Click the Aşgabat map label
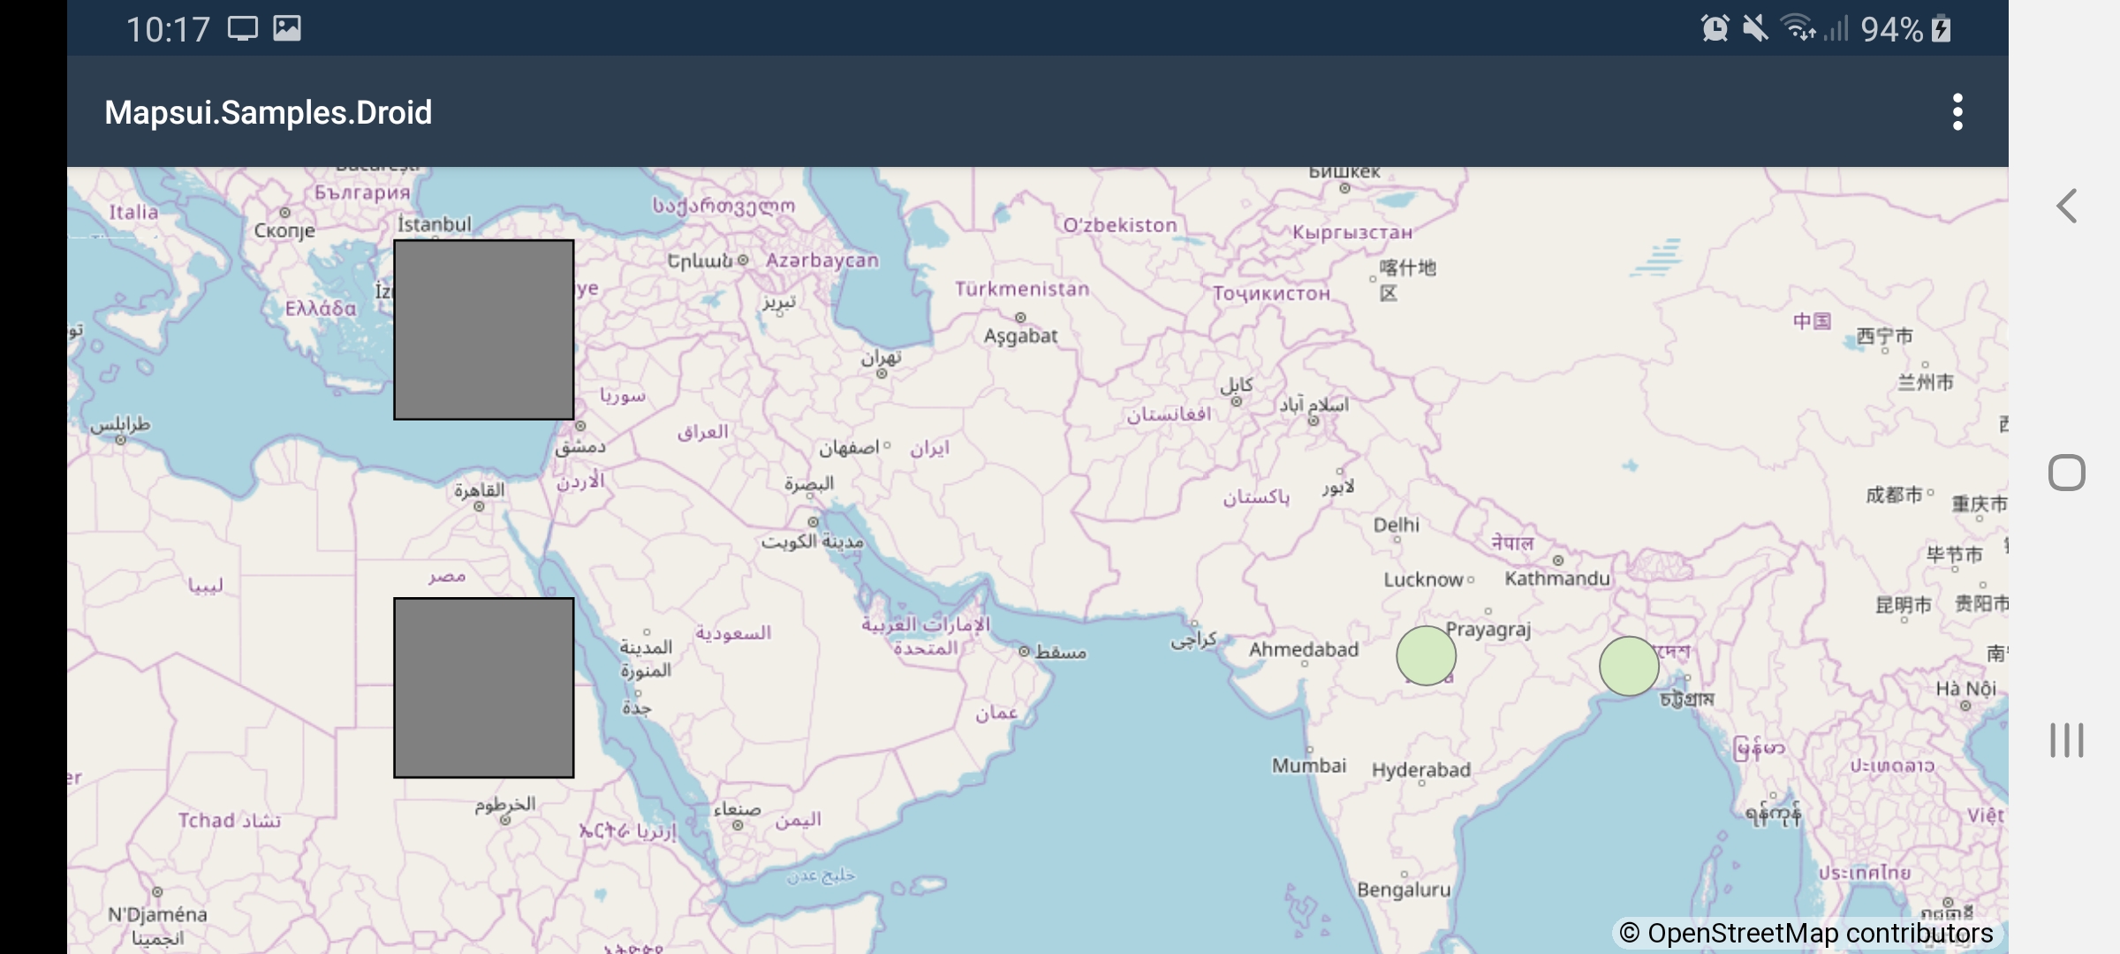The height and width of the screenshot is (954, 2120). (x=1020, y=336)
